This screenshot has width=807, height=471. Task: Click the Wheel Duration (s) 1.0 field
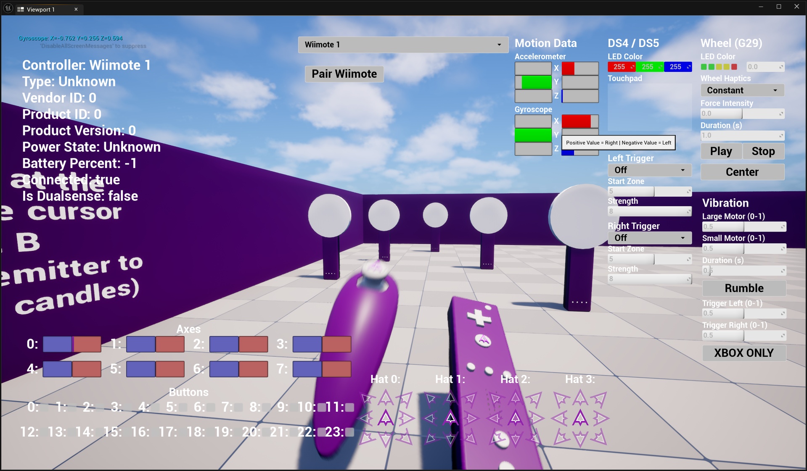pos(742,135)
